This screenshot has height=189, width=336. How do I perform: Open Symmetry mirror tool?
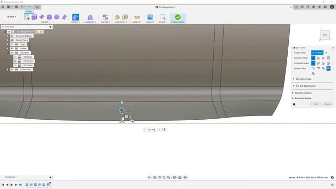click(x=90, y=17)
